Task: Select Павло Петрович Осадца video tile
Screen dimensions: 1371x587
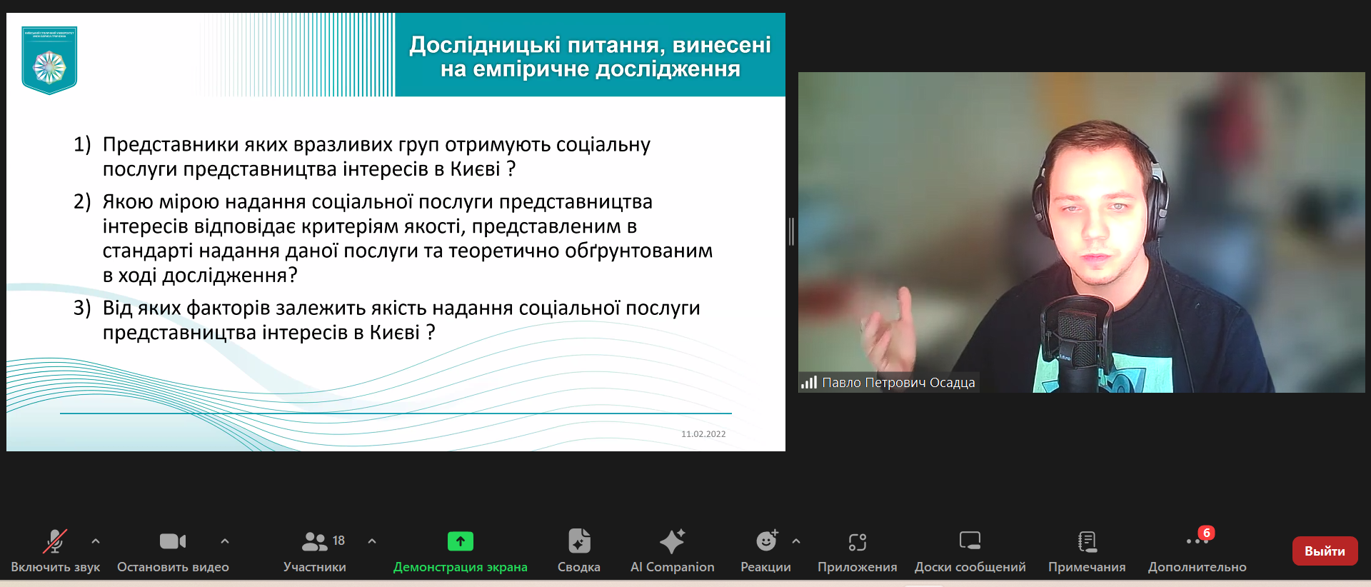Action: pyautogui.click(x=1081, y=232)
